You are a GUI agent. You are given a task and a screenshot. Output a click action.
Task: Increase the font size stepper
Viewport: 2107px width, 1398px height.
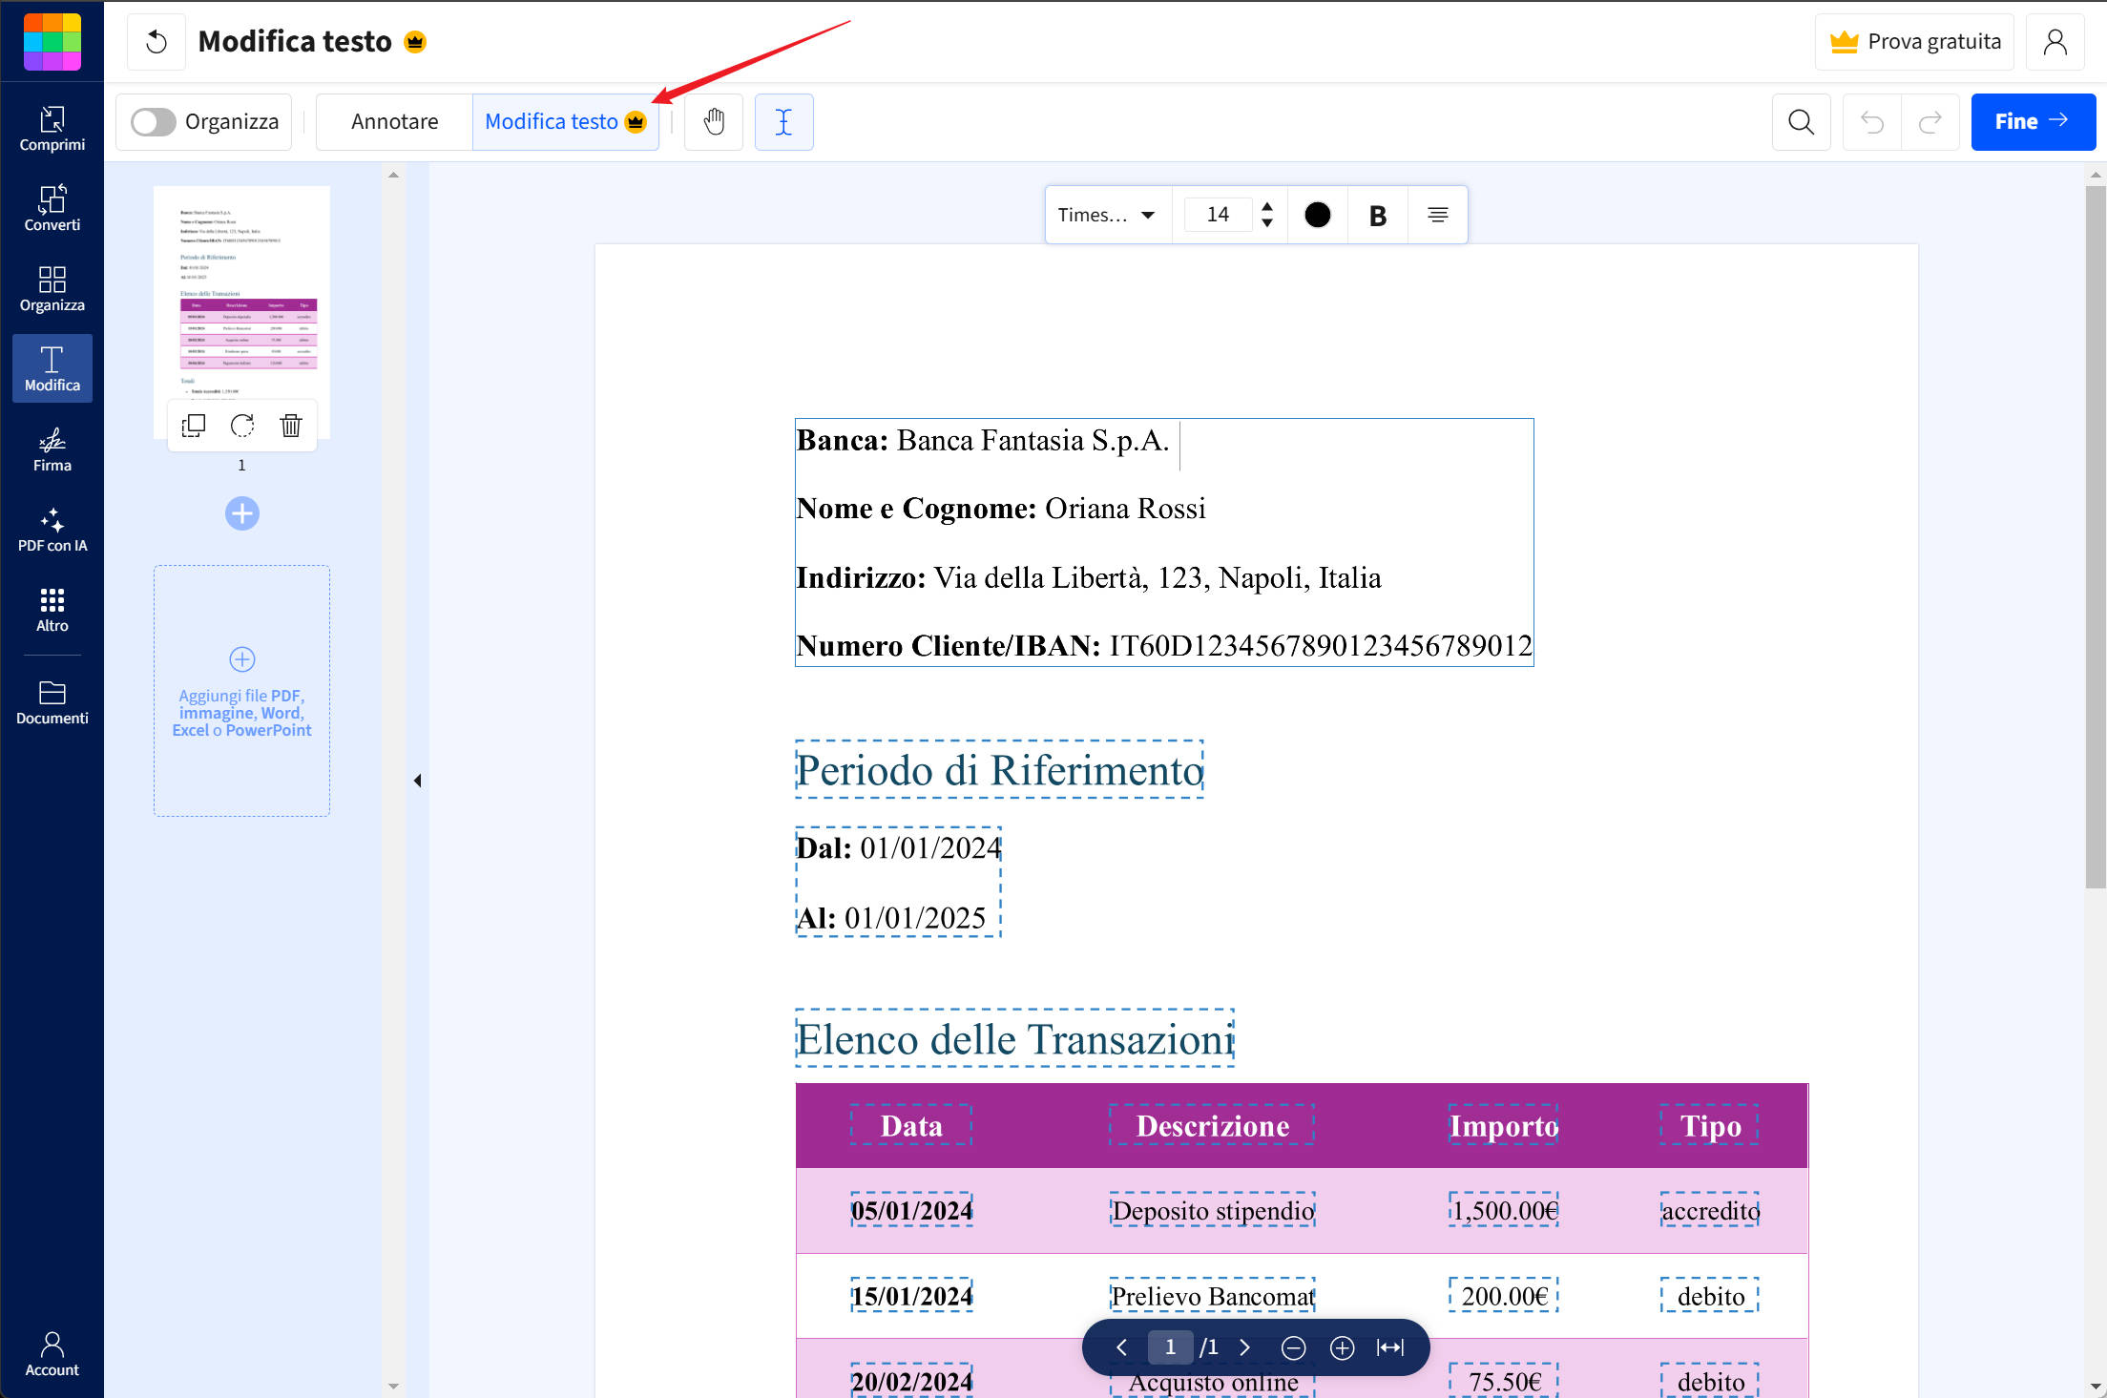(1266, 206)
